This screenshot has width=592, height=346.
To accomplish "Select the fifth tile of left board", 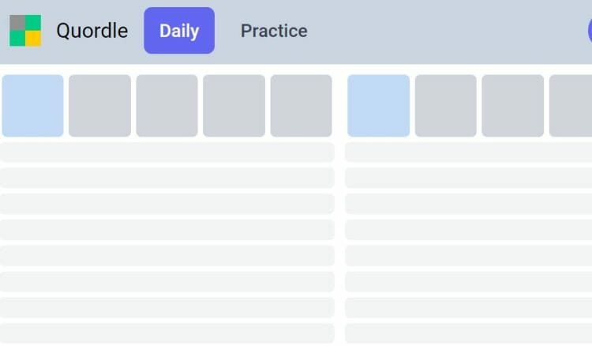I will 302,106.
